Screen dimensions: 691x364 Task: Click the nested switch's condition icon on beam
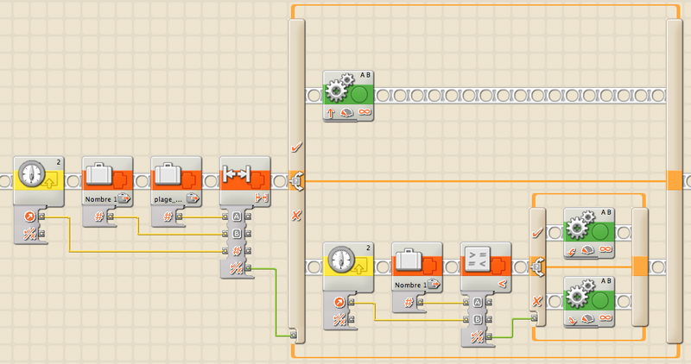coord(537,266)
